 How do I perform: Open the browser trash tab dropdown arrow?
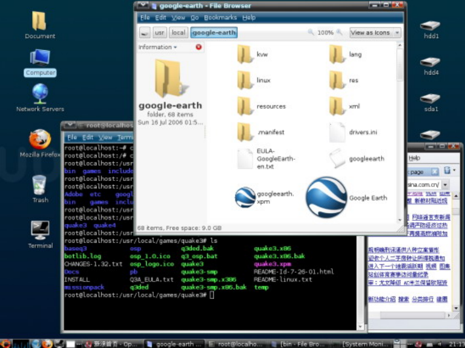click(454, 171)
